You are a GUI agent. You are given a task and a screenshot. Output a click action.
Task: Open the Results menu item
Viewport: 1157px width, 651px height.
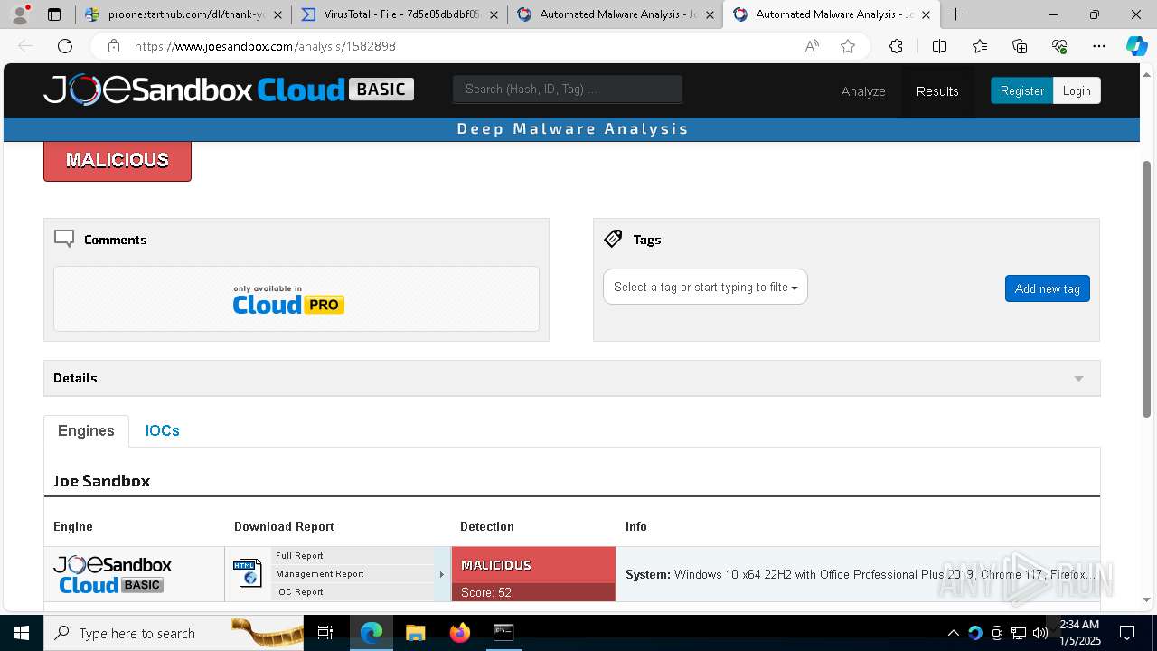point(937,90)
